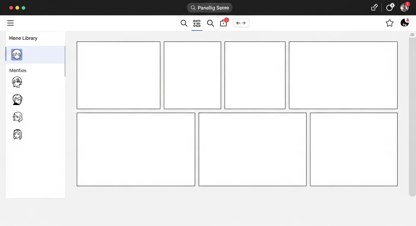Select the Mentics avatar with hair clip
416x226 pixels.
[17, 82]
